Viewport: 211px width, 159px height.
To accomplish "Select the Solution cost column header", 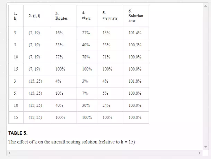I will 135,16.
